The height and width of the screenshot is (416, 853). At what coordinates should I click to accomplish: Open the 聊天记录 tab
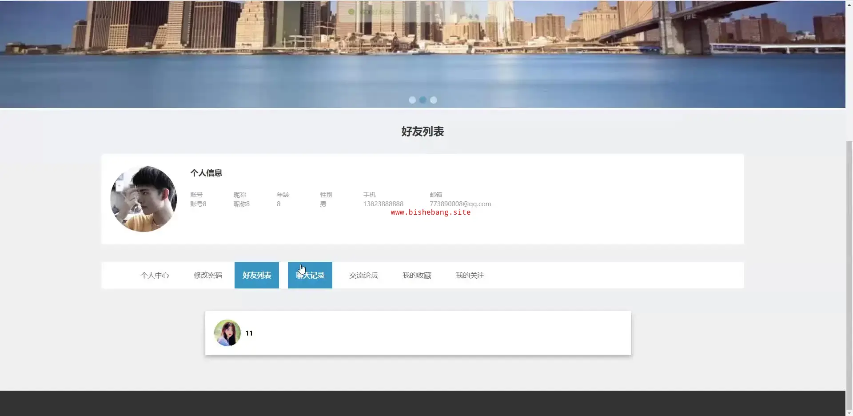(x=310, y=276)
